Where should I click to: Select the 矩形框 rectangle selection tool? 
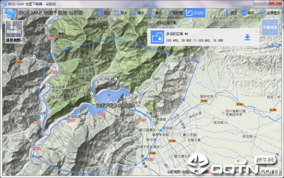(x=174, y=13)
